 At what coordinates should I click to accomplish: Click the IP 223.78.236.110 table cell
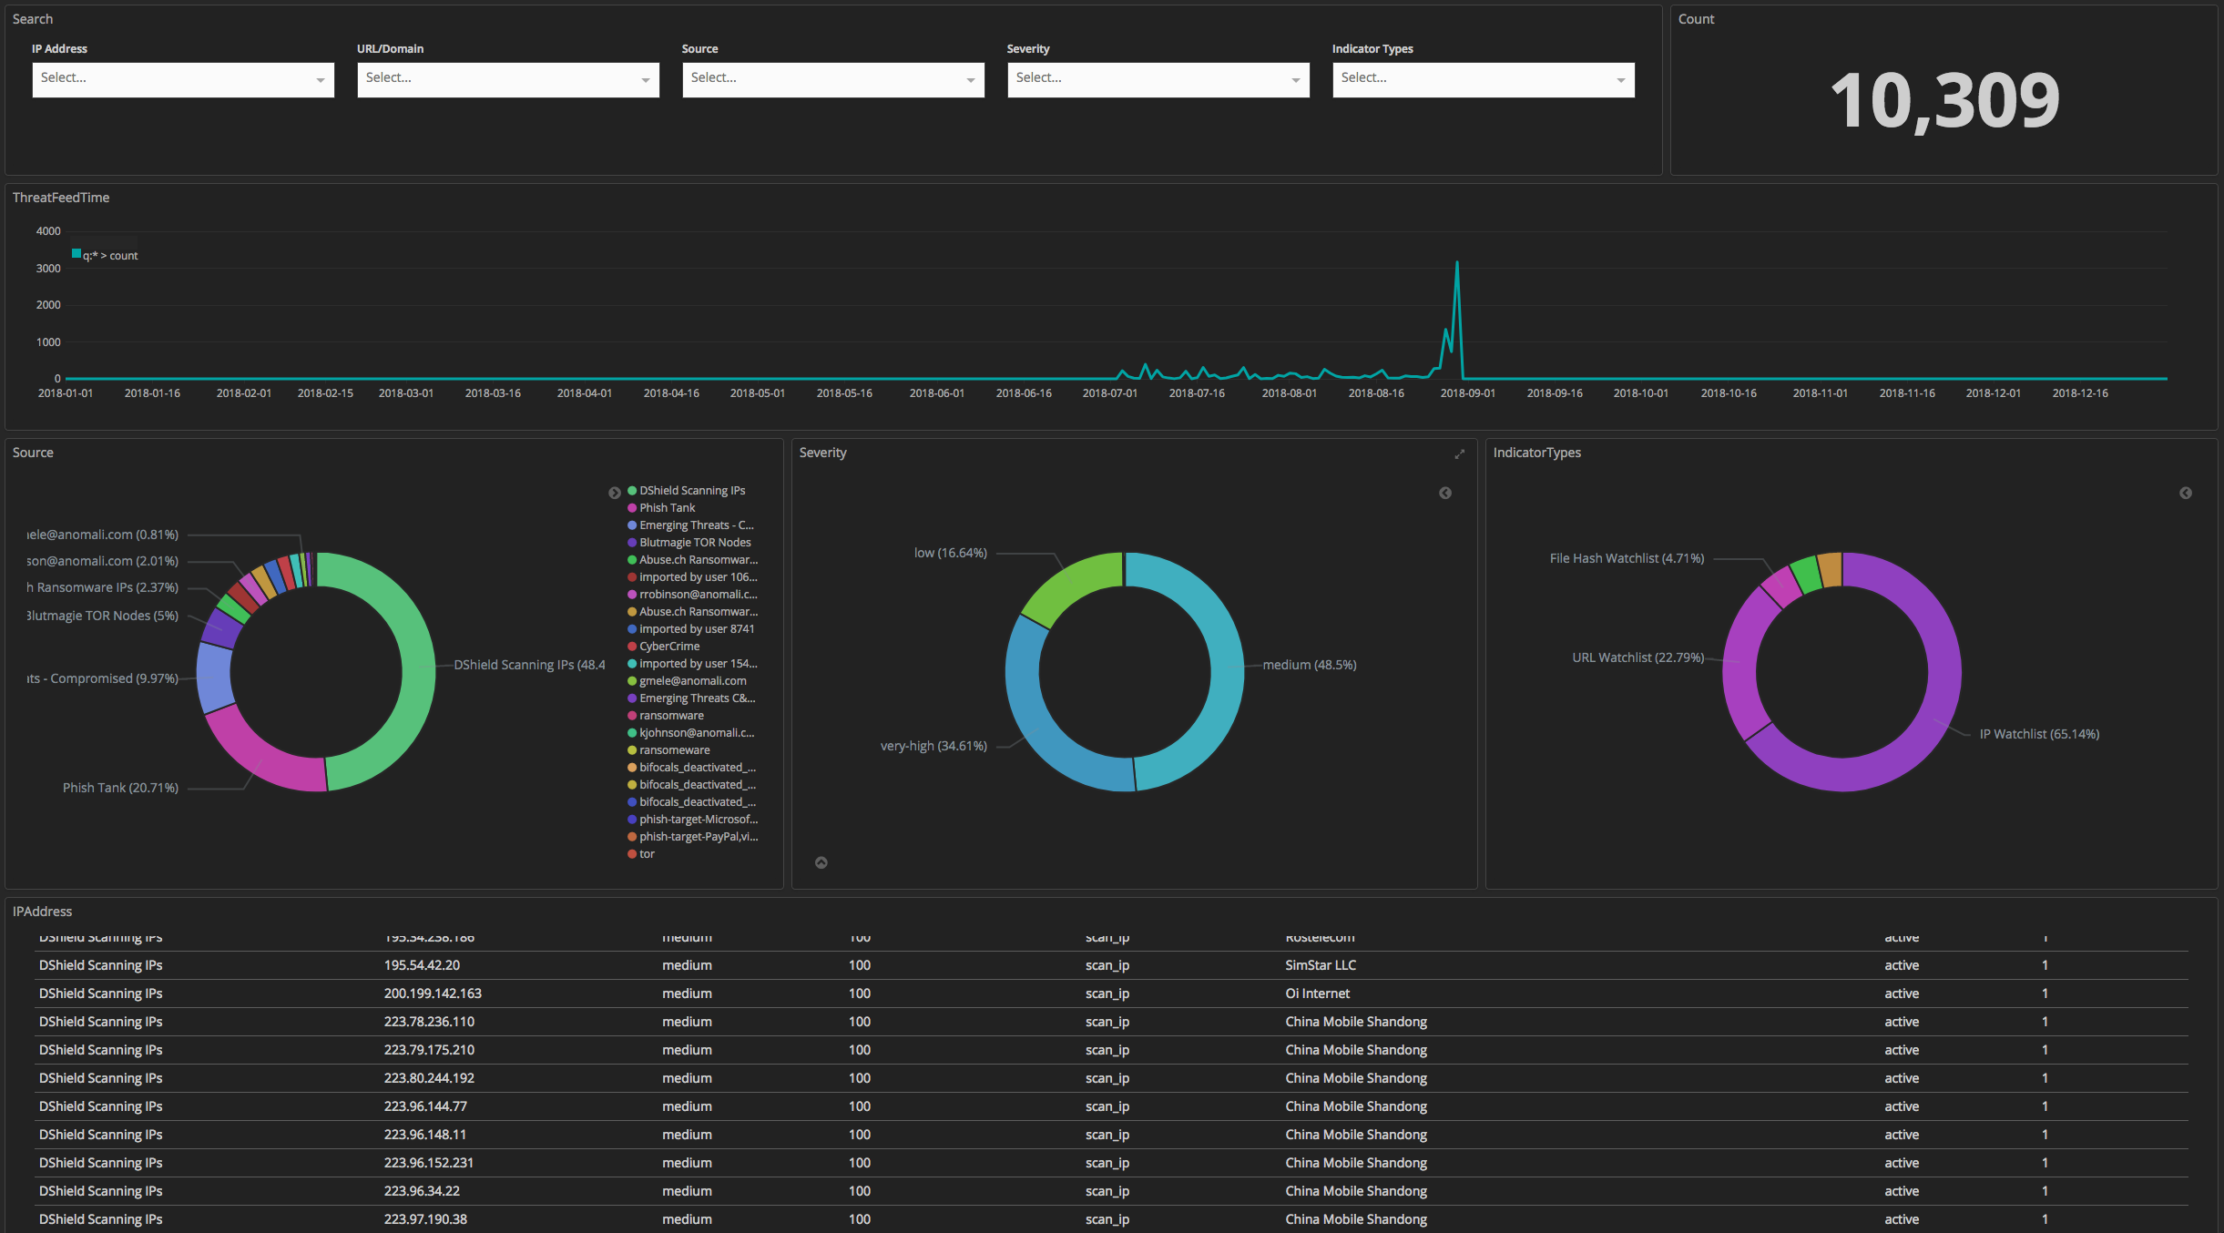tap(429, 1022)
